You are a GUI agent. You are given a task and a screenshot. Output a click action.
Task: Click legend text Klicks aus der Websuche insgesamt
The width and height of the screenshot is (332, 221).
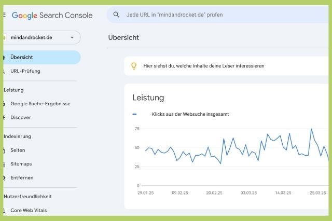click(x=190, y=114)
